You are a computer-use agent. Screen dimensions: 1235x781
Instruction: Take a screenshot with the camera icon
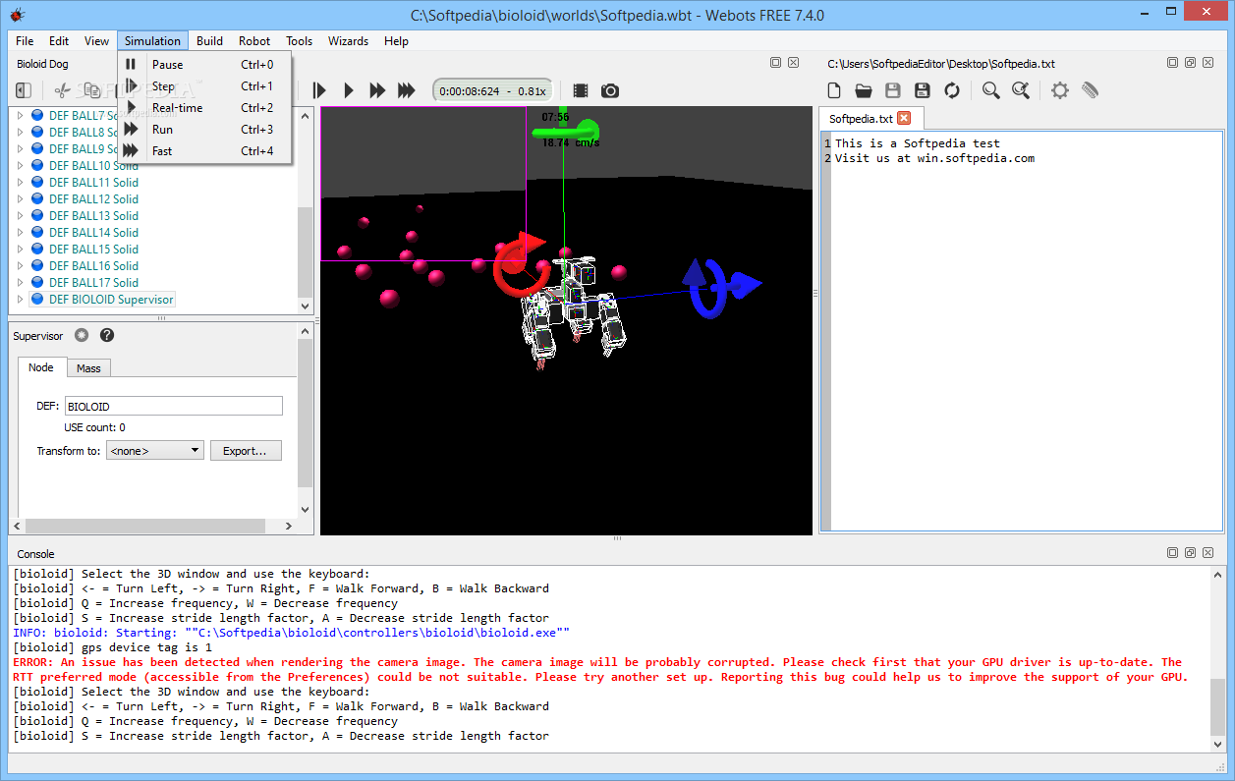(x=610, y=90)
